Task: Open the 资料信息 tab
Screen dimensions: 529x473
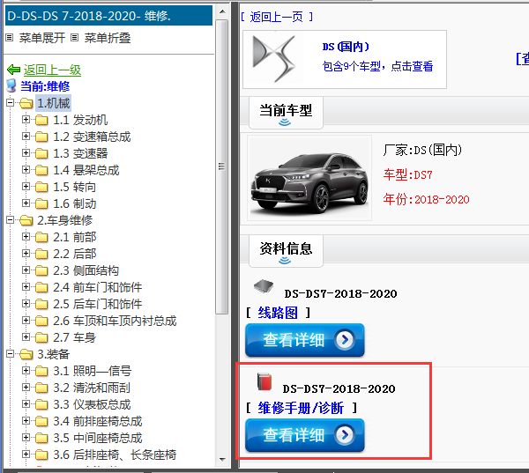Action: click(286, 250)
